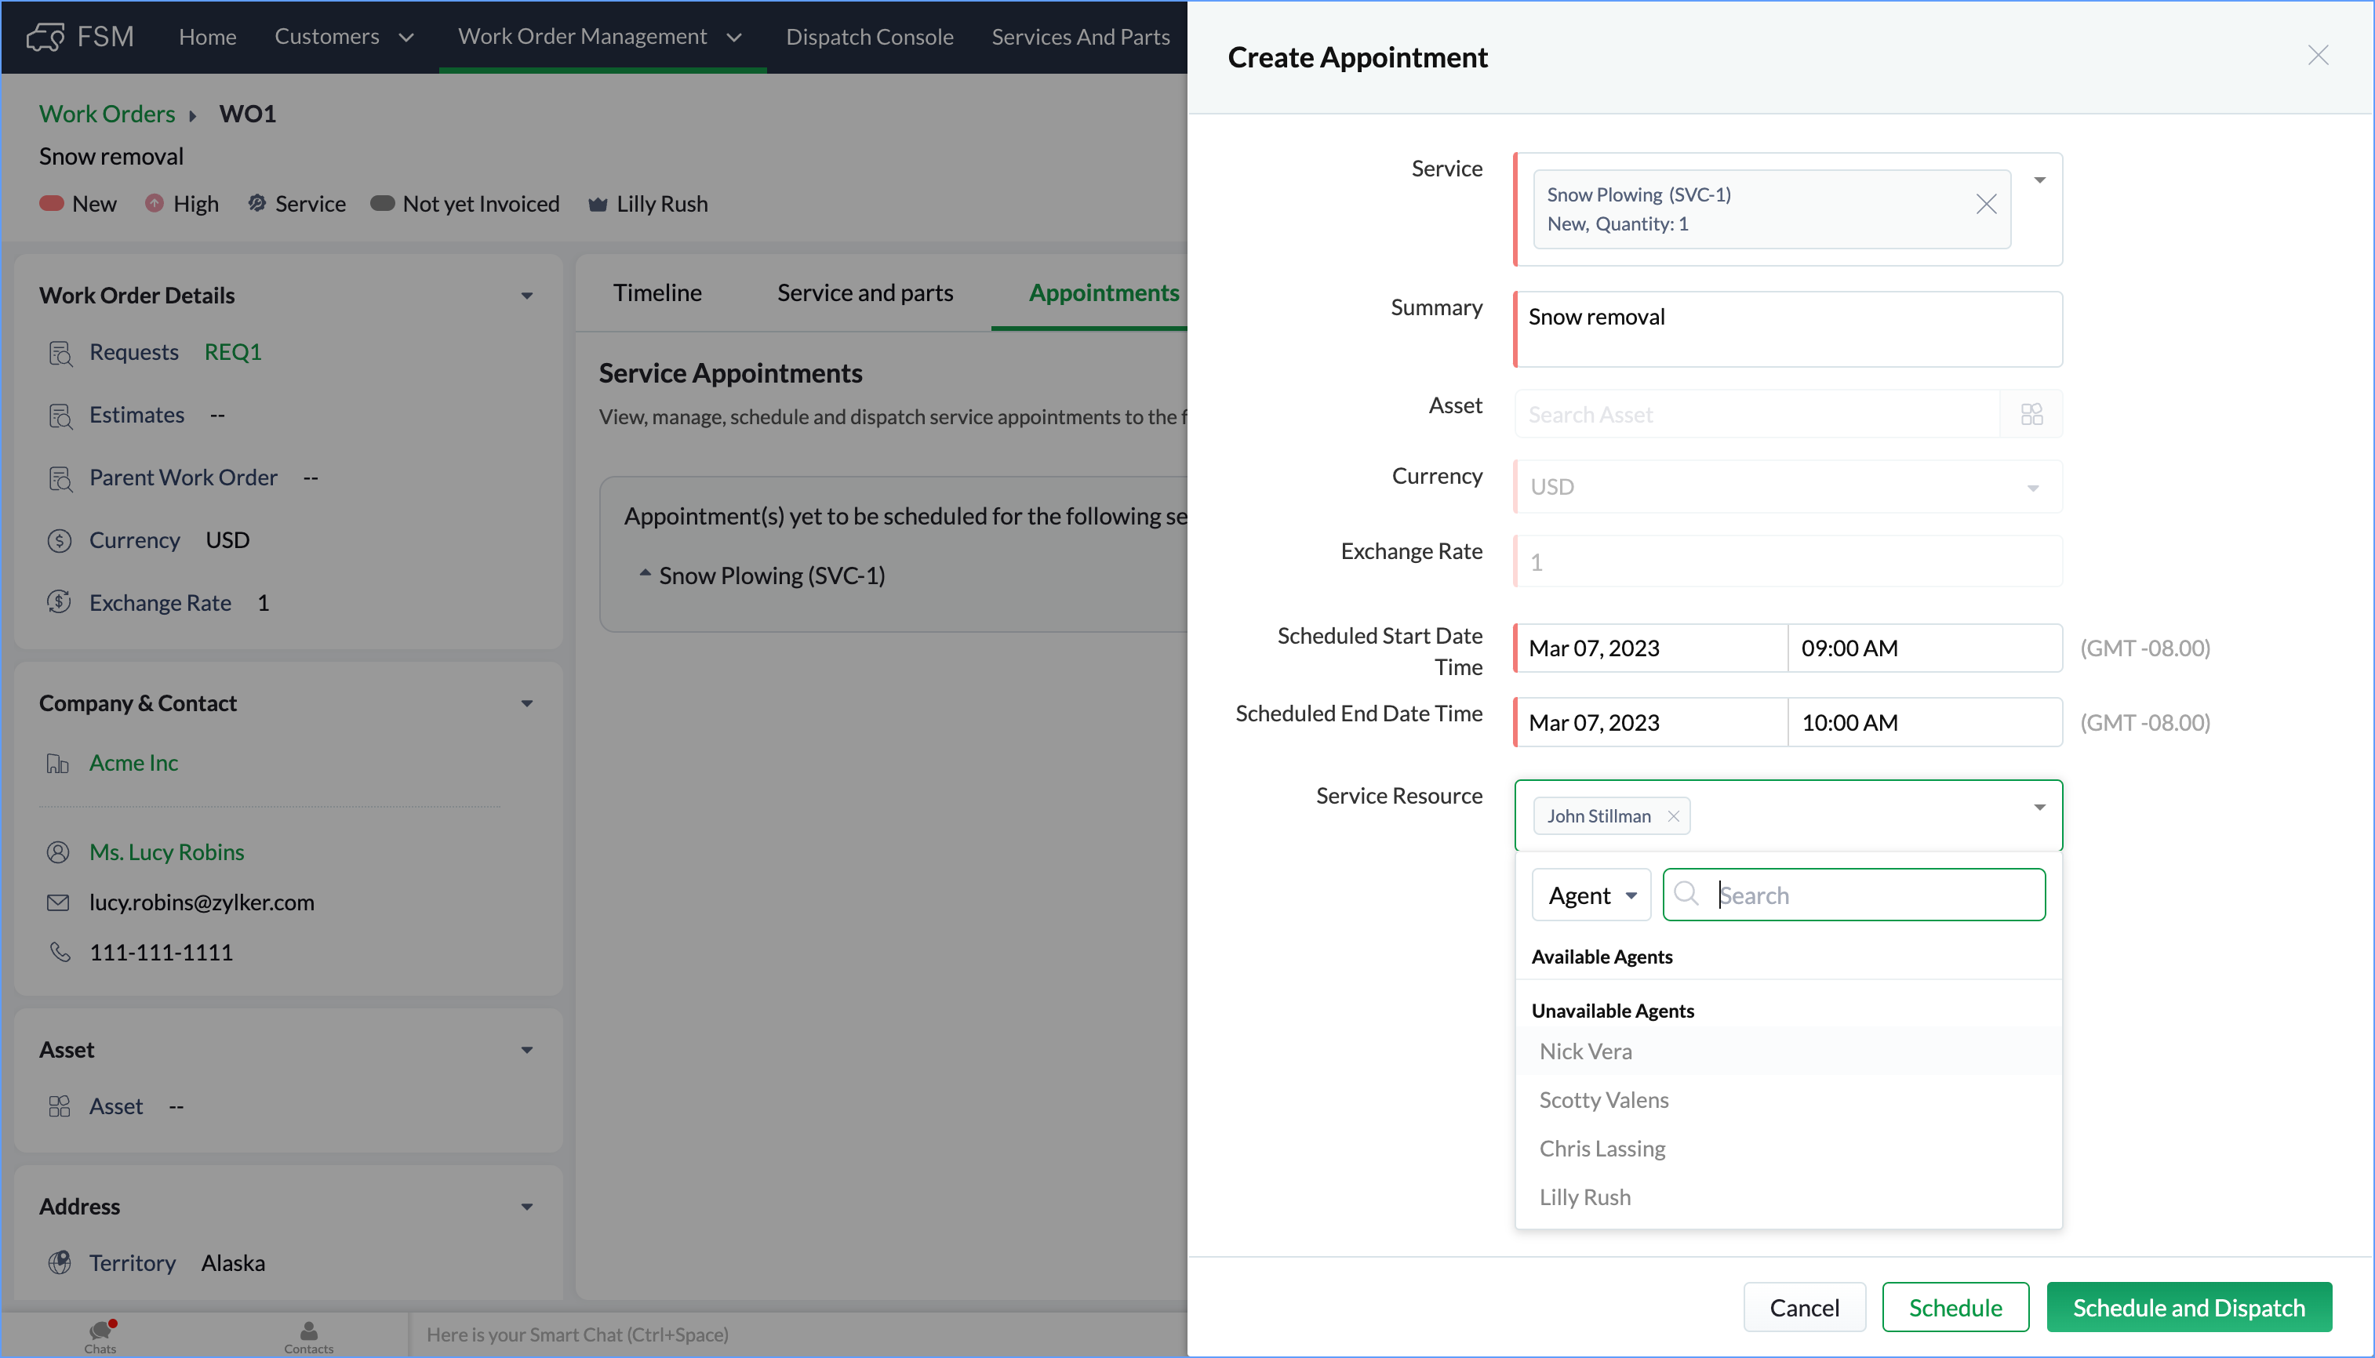
Task: Click the Cancel button
Action: (x=1804, y=1307)
